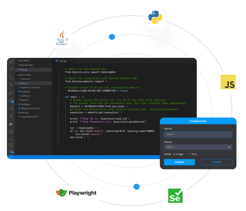The width and height of the screenshot is (246, 211).
Task: Open the Search view in activity bar
Action: pyautogui.click(x=11, y=69)
